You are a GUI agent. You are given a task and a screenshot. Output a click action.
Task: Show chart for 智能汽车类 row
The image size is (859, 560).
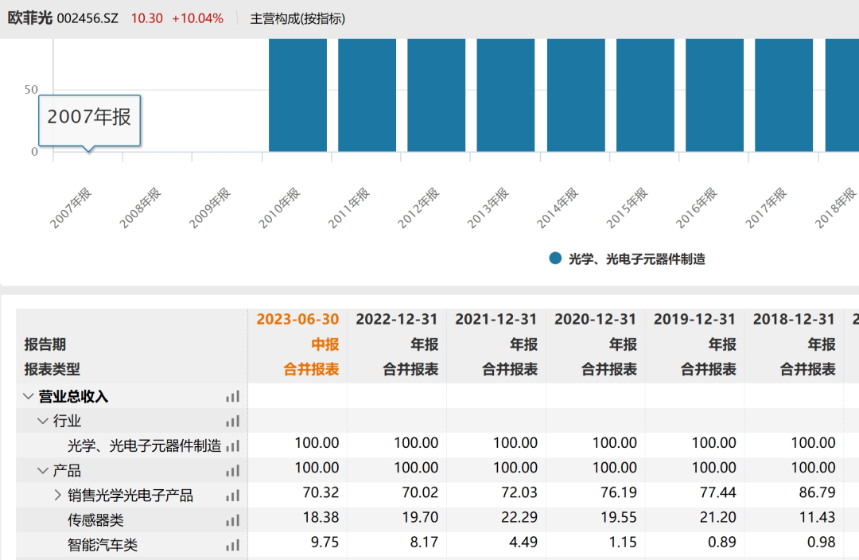[x=232, y=545]
